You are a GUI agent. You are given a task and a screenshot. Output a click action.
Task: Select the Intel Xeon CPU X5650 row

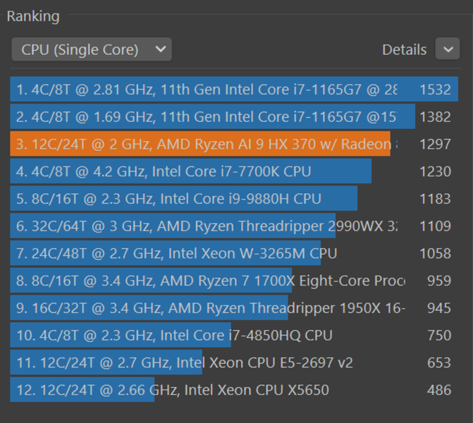tap(234, 390)
